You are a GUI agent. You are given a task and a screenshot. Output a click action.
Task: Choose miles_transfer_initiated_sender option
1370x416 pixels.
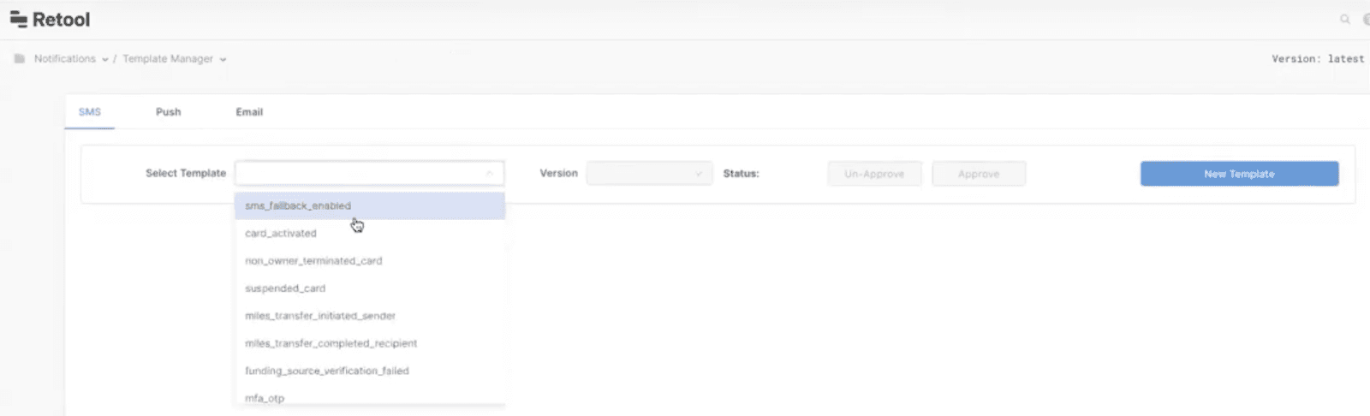tap(320, 316)
